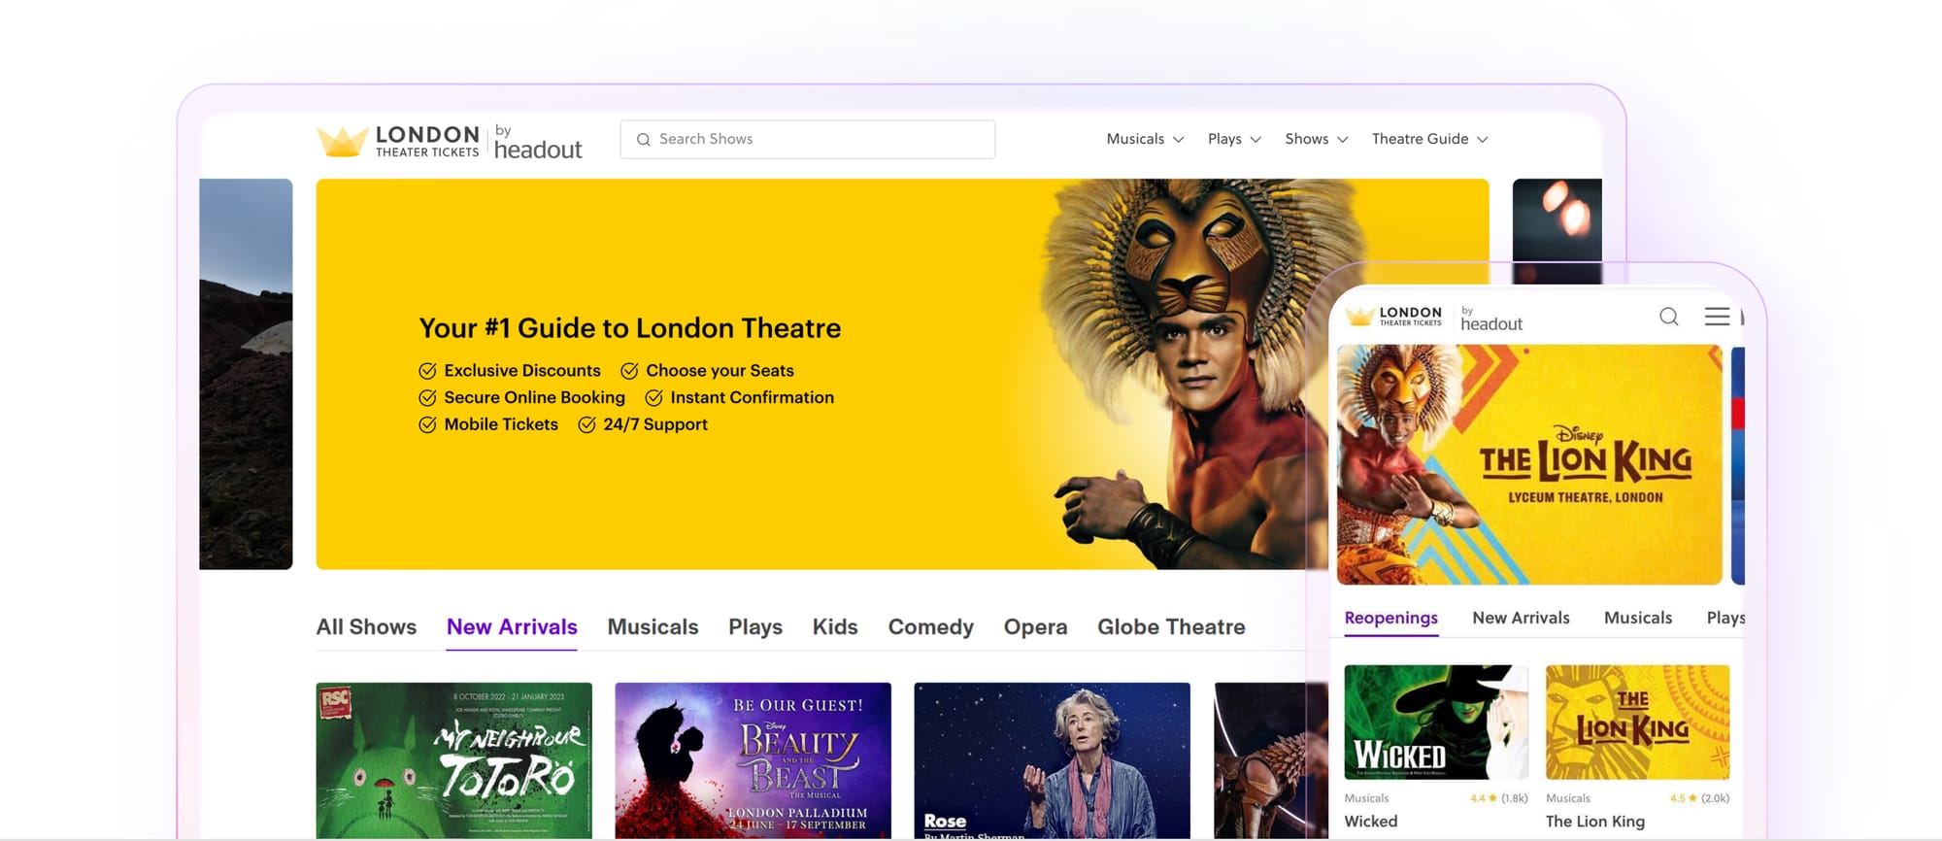
Task: Open Beauty and the Beast show card
Action: [x=753, y=760]
